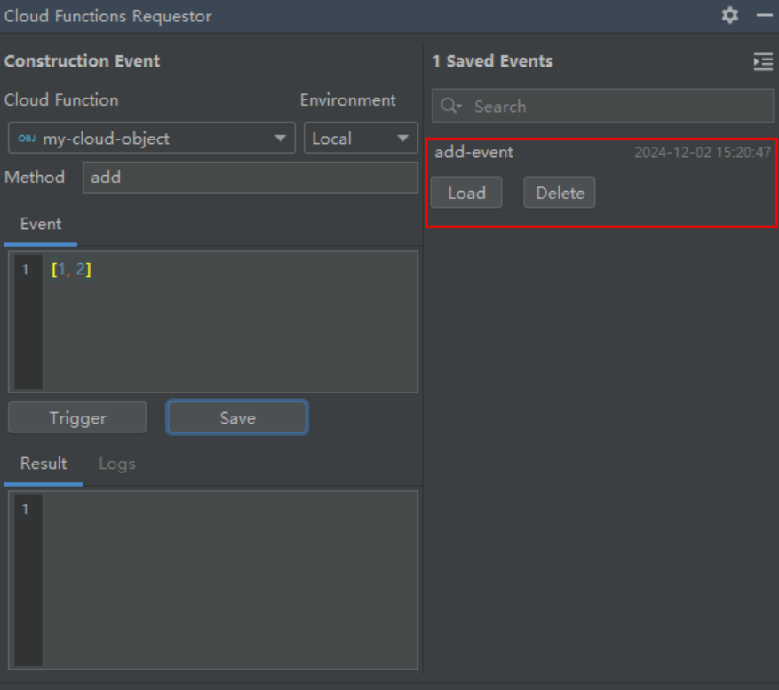This screenshot has width=779, height=690.
Task: Save the current event
Action: coord(237,417)
